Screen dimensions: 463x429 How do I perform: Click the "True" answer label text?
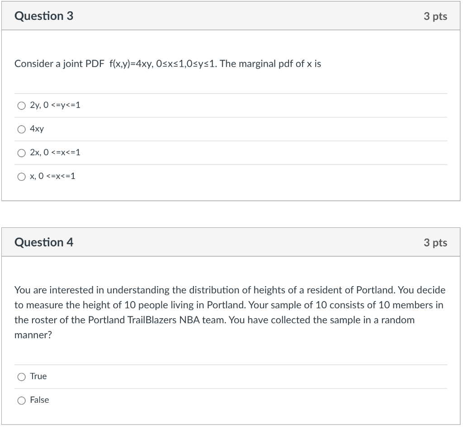38,376
